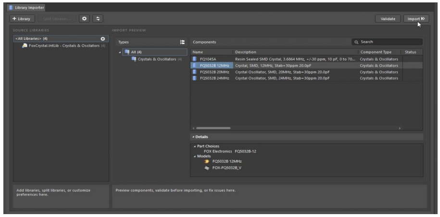Click the Import button
Viewport: 440px width, 217px height.
click(x=416, y=19)
